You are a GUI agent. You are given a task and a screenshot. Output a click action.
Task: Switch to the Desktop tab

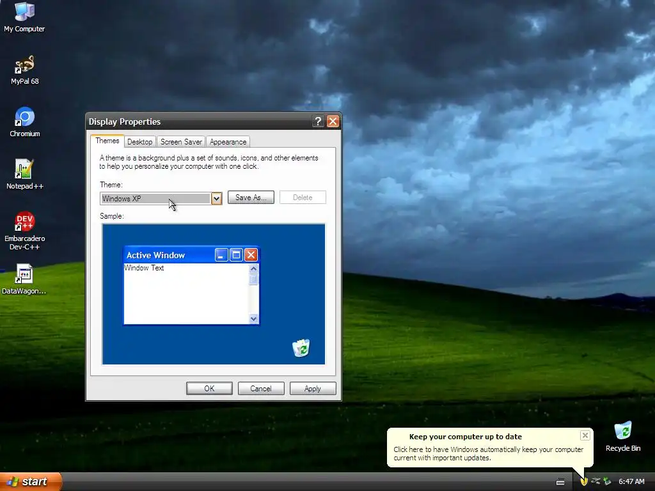140,142
